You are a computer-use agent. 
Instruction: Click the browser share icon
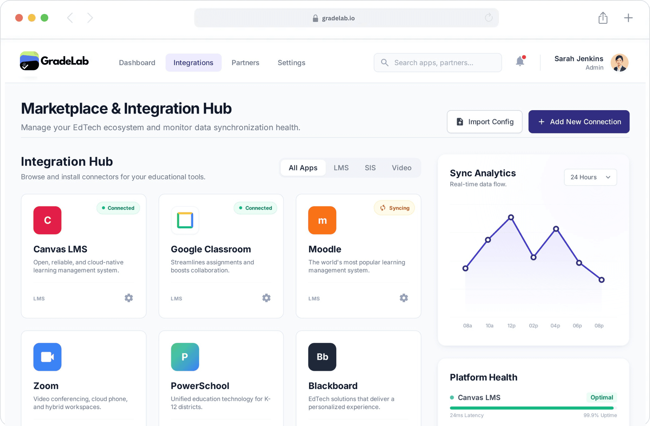coord(603,18)
